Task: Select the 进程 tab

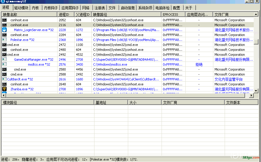Action: click(6, 8)
